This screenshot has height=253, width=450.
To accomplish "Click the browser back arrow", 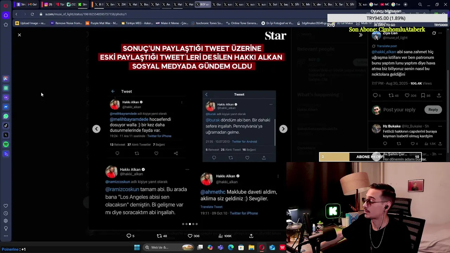I will (16, 14).
